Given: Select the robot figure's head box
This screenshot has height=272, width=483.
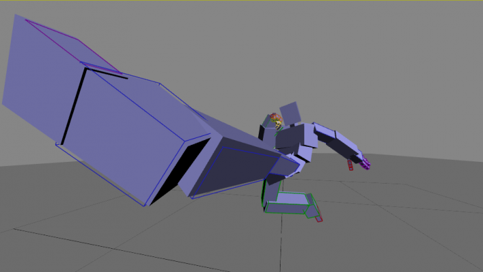Looking at the screenshot, I should click(x=290, y=113).
